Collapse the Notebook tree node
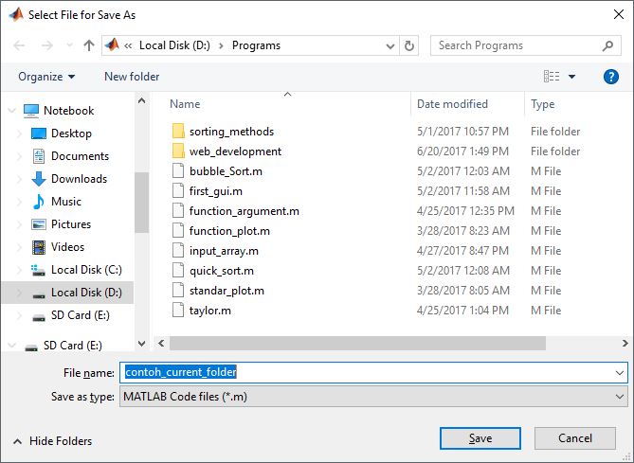Screen dimensions: 634x463 point(11,110)
